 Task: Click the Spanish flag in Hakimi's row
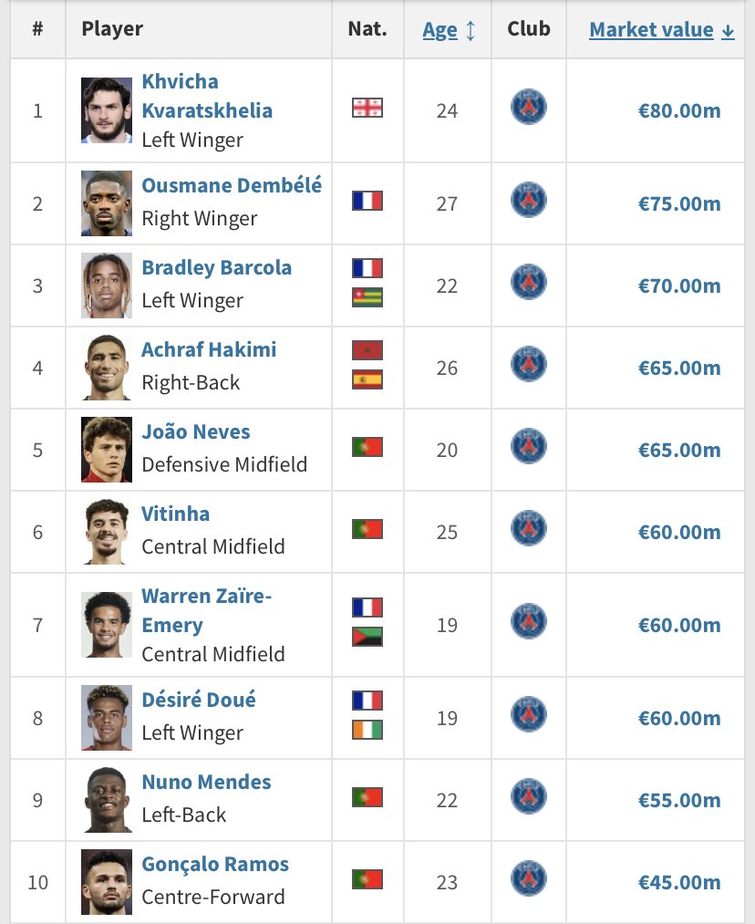367,379
